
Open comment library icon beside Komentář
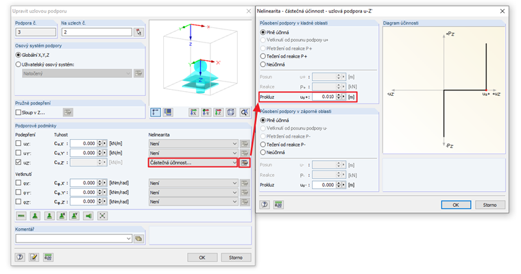pos(138,238)
